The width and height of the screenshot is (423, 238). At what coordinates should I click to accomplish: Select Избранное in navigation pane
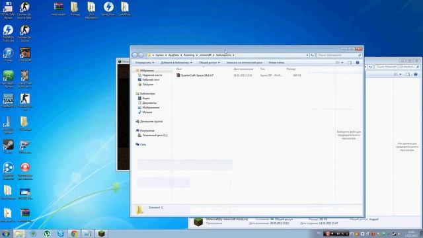click(x=147, y=71)
